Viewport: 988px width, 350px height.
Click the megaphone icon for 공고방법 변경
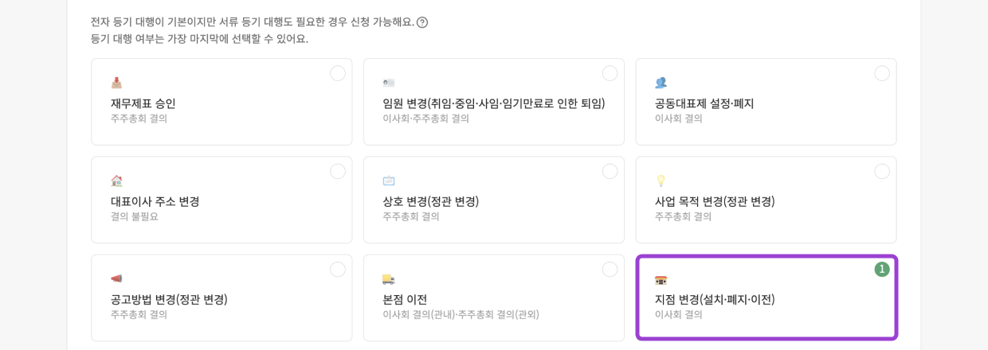116,278
